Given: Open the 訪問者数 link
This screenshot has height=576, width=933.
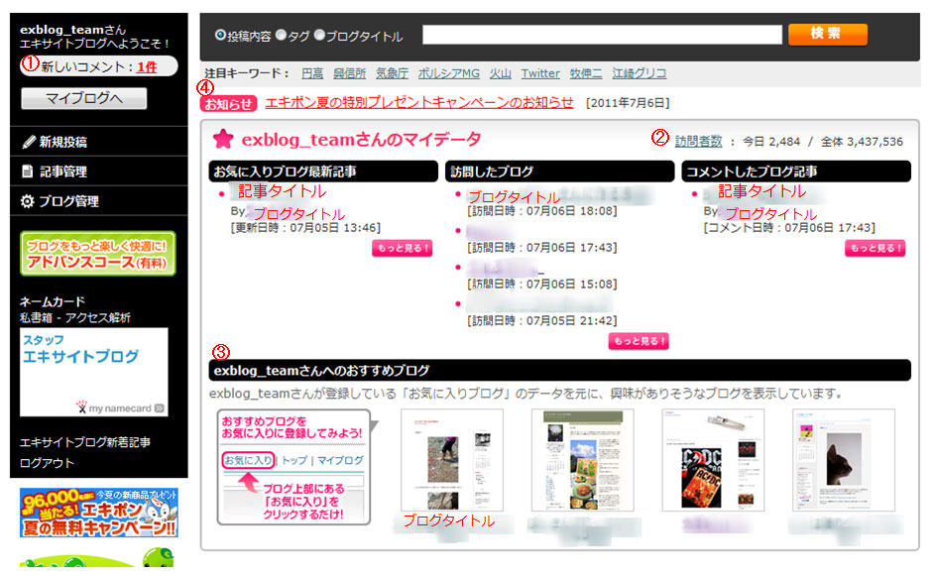Looking at the screenshot, I should 698,142.
